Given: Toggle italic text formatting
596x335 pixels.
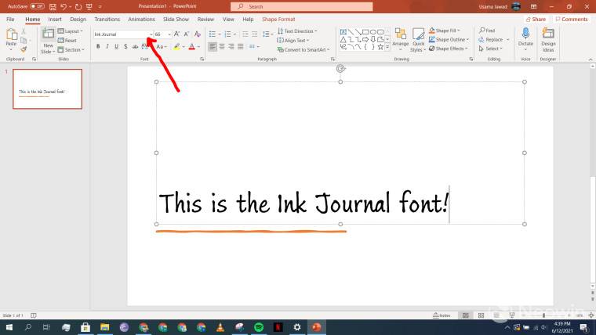Looking at the screenshot, I should tap(107, 47).
